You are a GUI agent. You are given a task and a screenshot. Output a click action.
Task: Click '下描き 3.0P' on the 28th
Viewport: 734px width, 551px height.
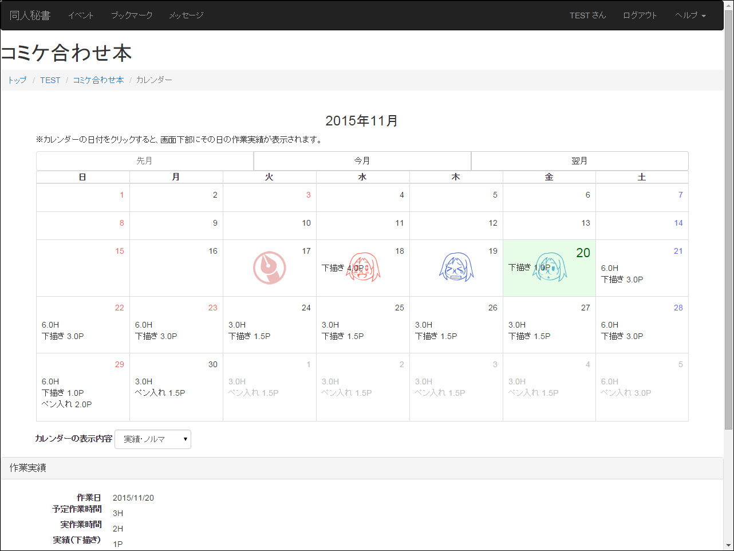tap(622, 336)
